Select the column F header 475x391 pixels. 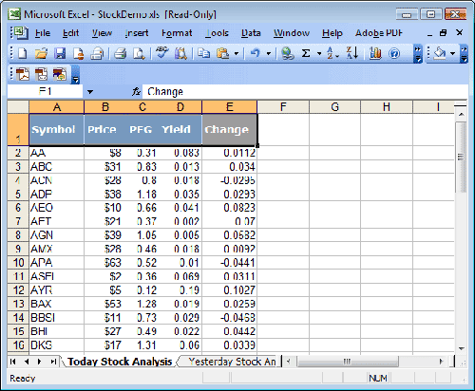[x=283, y=107]
